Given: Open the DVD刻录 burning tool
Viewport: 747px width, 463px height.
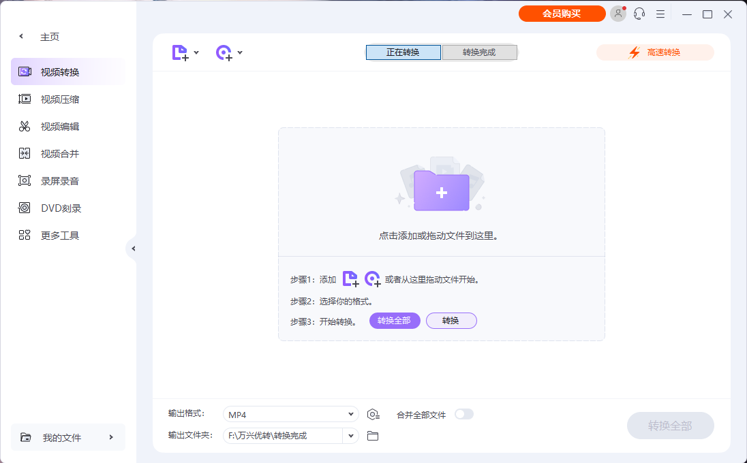Looking at the screenshot, I should click(x=61, y=207).
